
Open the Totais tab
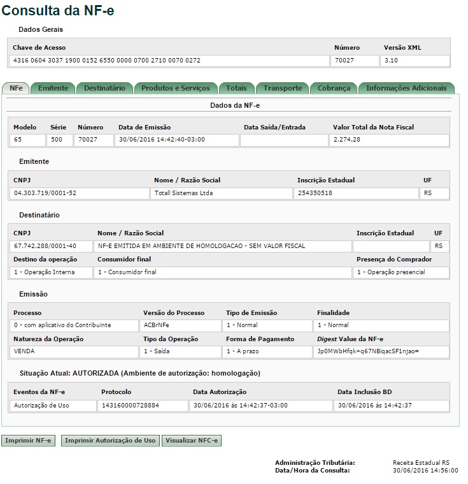click(236, 88)
